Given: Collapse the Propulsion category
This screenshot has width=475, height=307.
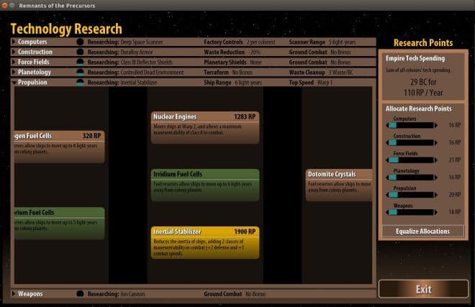Looking at the screenshot, I should pos(14,83).
